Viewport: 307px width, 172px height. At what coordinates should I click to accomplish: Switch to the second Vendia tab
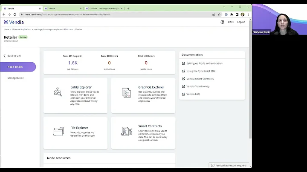click(x=63, y=9)
